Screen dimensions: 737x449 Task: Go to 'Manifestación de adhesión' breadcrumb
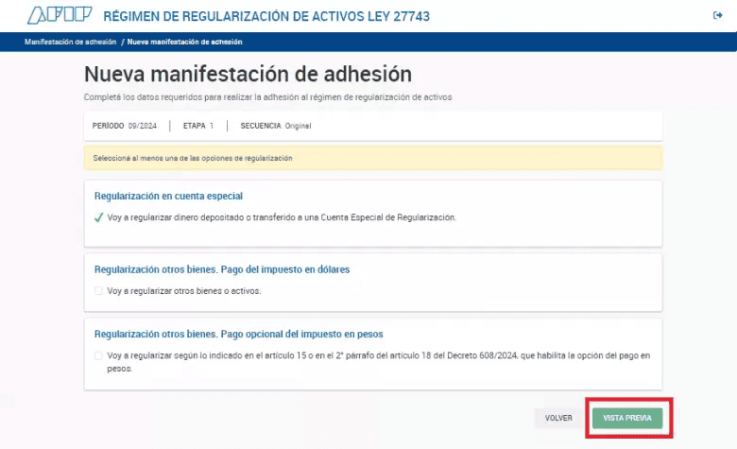[x=71, y=42]
